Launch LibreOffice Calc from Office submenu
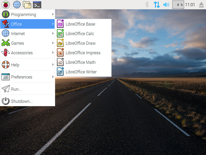This screenshot has height=155, width=206. tap(83, 33)
